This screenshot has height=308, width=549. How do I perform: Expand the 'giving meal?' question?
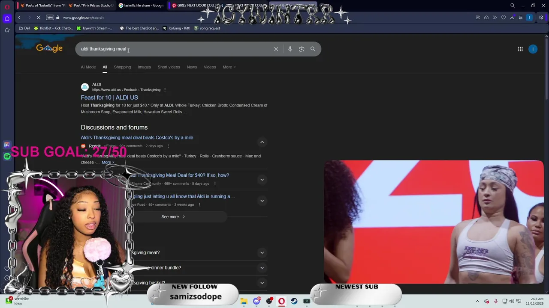coord(262,253)
